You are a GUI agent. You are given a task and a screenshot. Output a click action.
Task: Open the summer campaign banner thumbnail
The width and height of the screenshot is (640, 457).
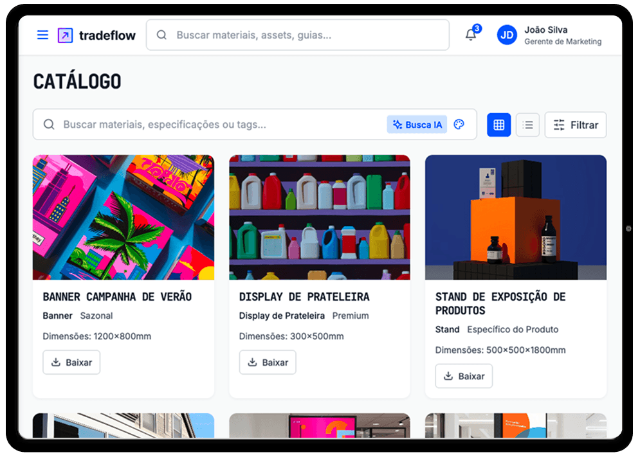[x=123, y=217]
